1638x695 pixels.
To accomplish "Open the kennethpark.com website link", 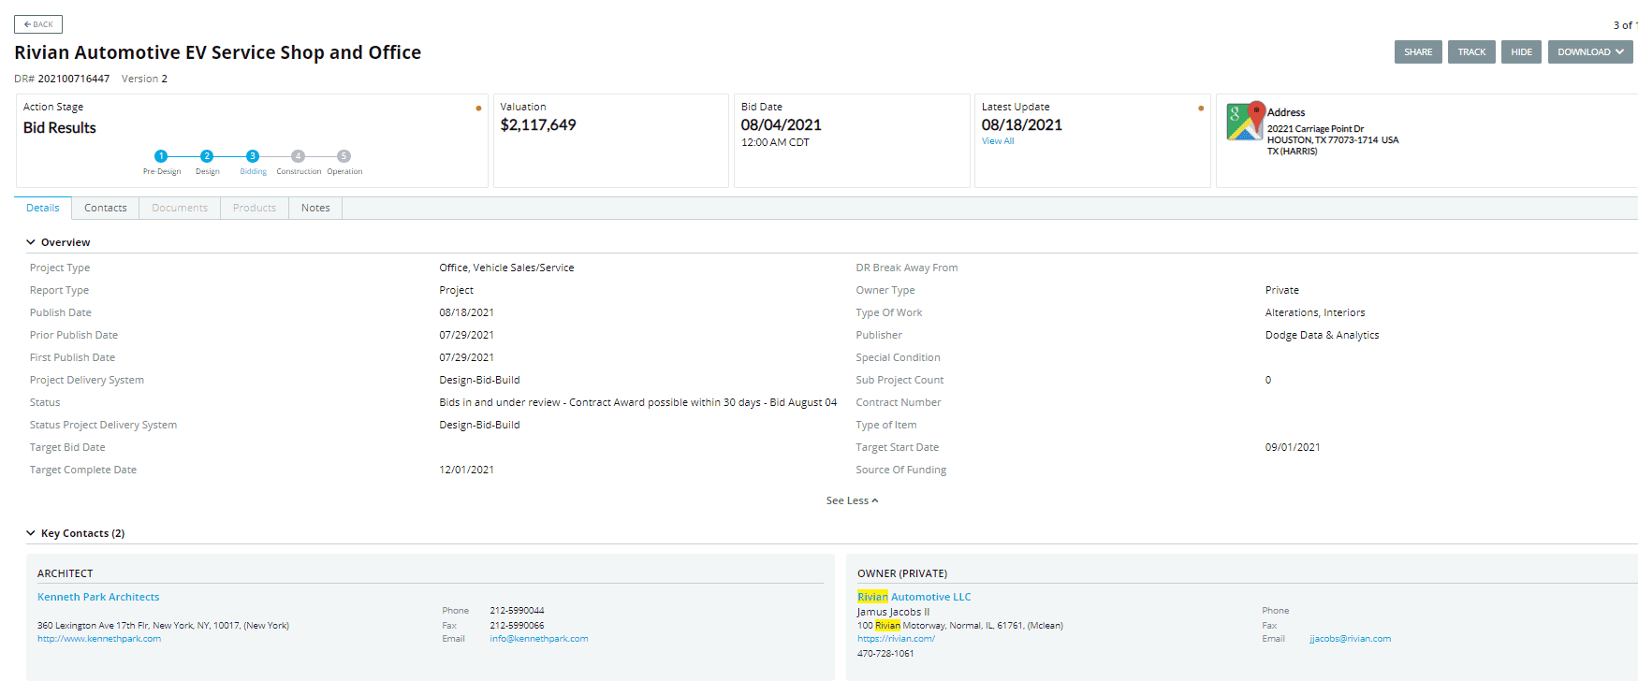I will point(99,639).
